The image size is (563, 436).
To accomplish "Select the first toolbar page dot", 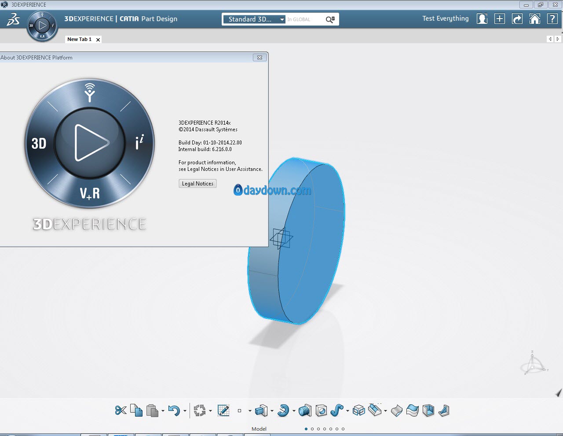I will pos(306,429).
